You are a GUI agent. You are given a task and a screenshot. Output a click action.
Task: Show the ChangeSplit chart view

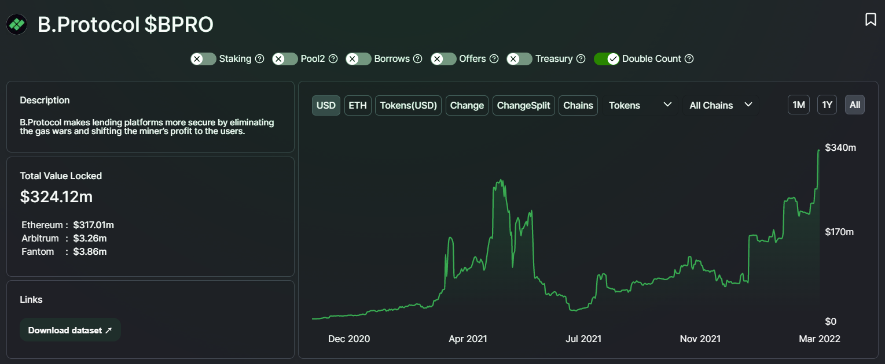[524, 105]
